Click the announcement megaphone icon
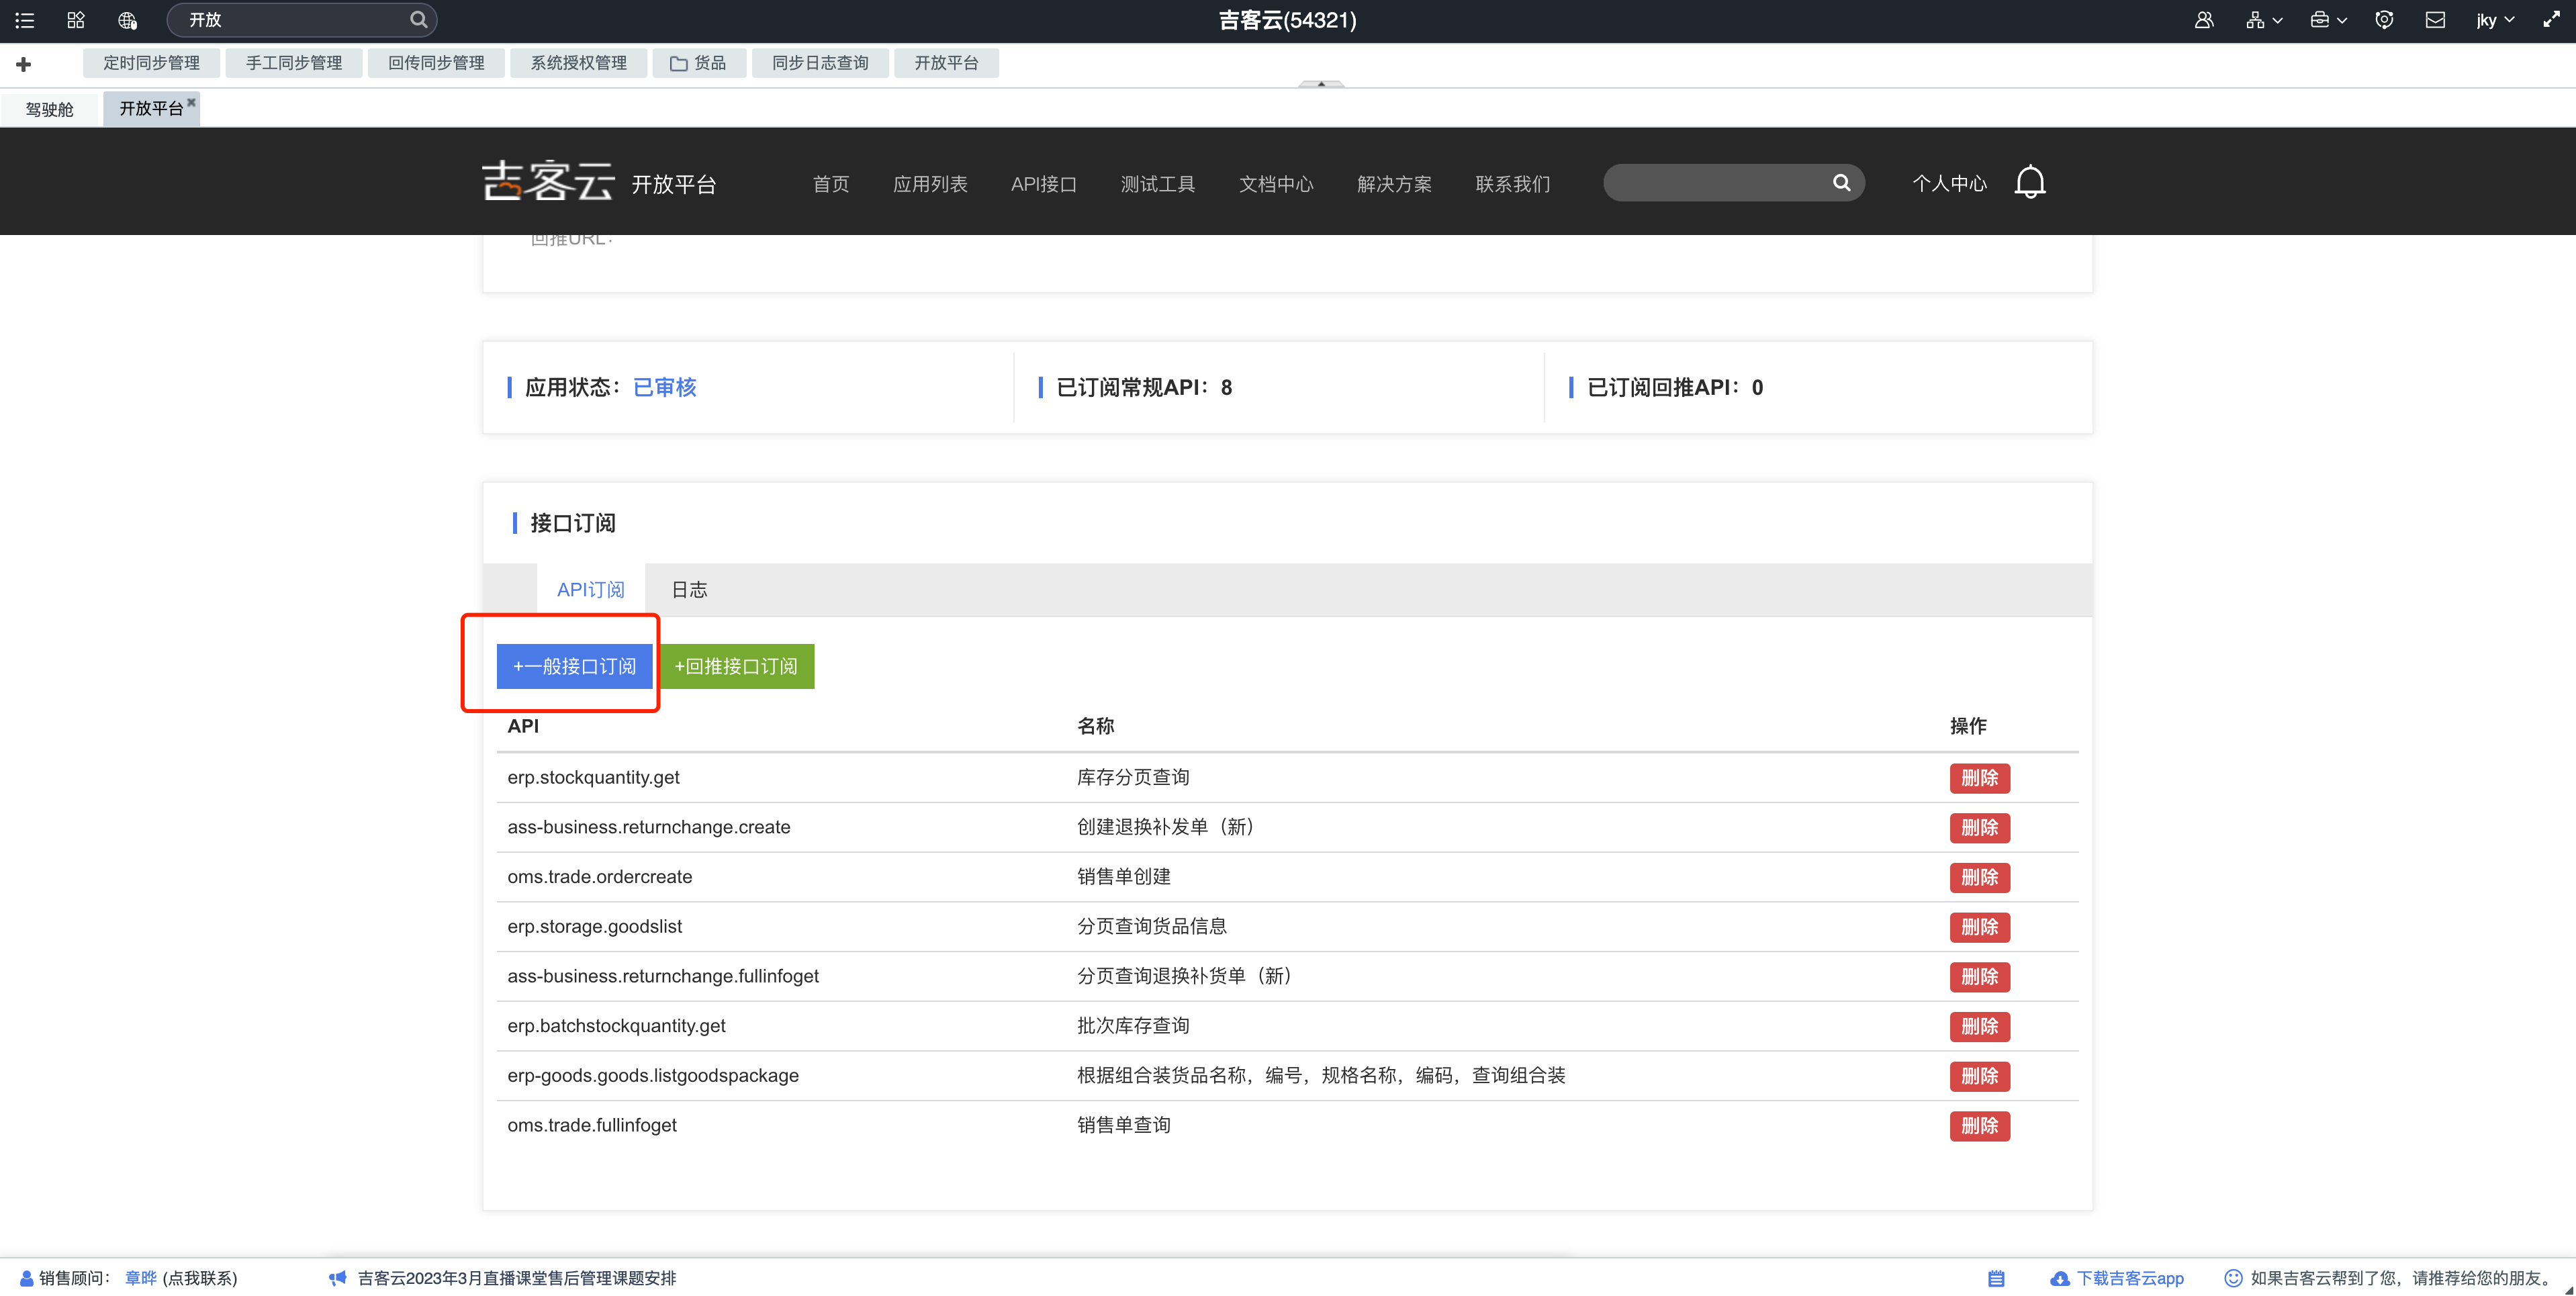The width and height of the screenshot is (2576, 1296). tap(338, 1278)
